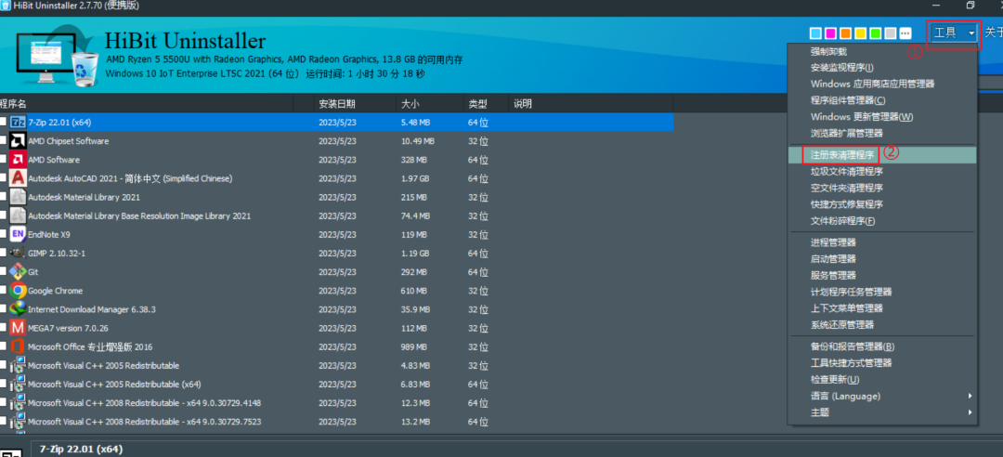
Task: Expand the 主题 submenu
Action: tap(882, 412)
